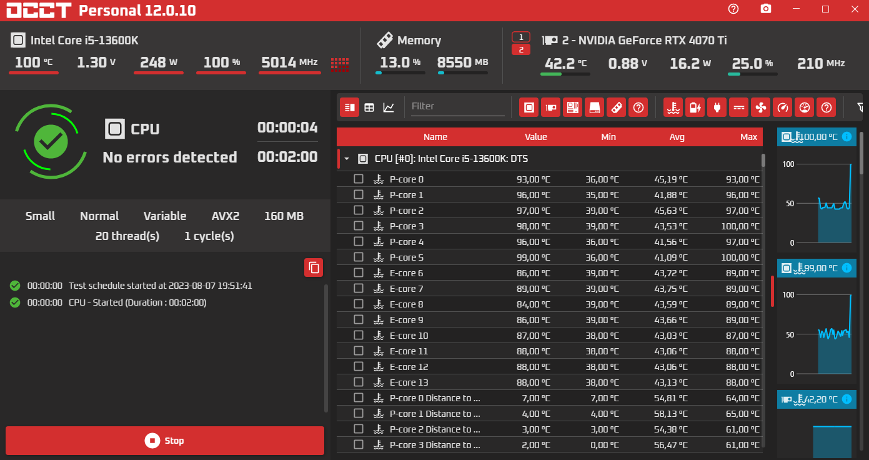
Task: Click the Small data set setting
Action: [x=40, y=216]
